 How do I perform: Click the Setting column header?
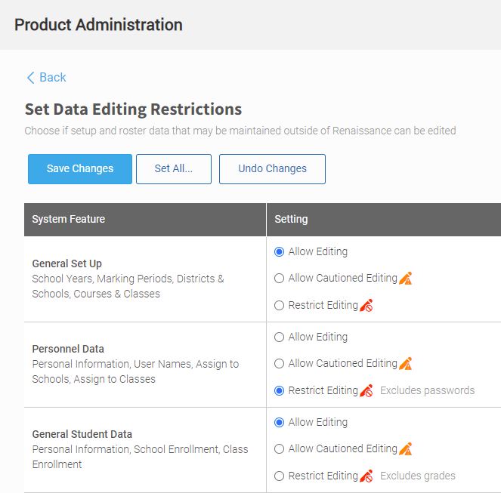point(384,220)
